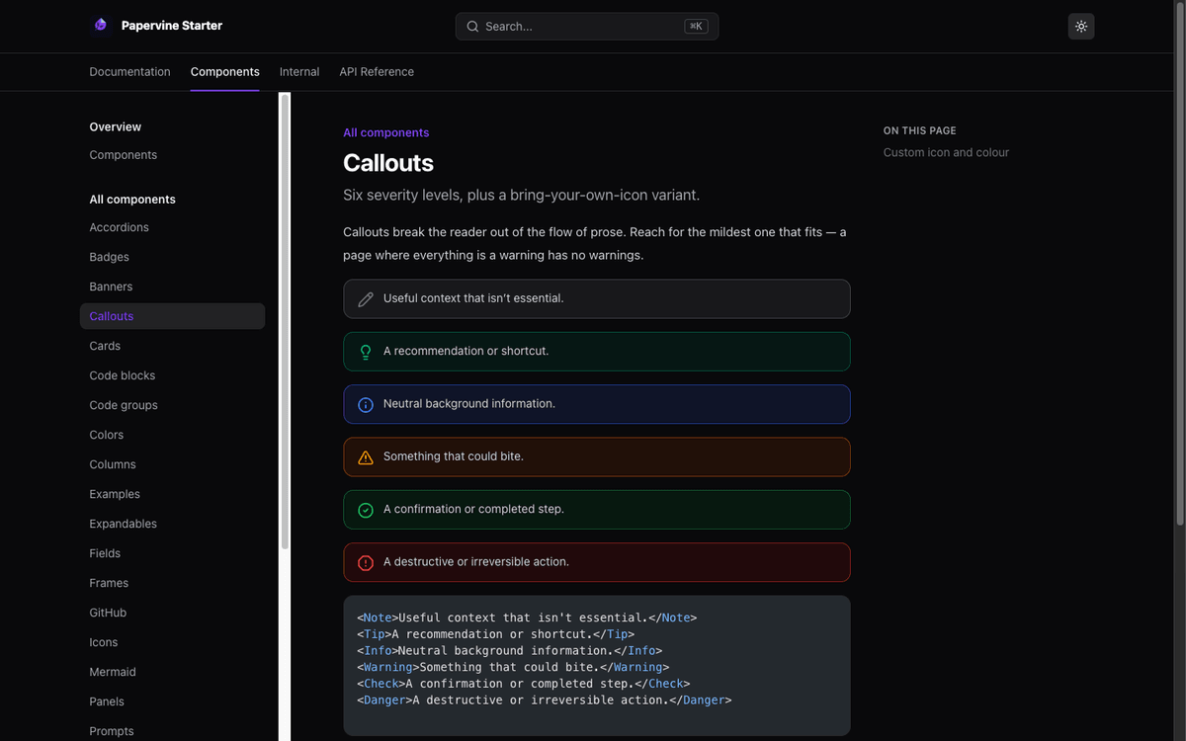Click the warning triangle icon in callout

366,457
